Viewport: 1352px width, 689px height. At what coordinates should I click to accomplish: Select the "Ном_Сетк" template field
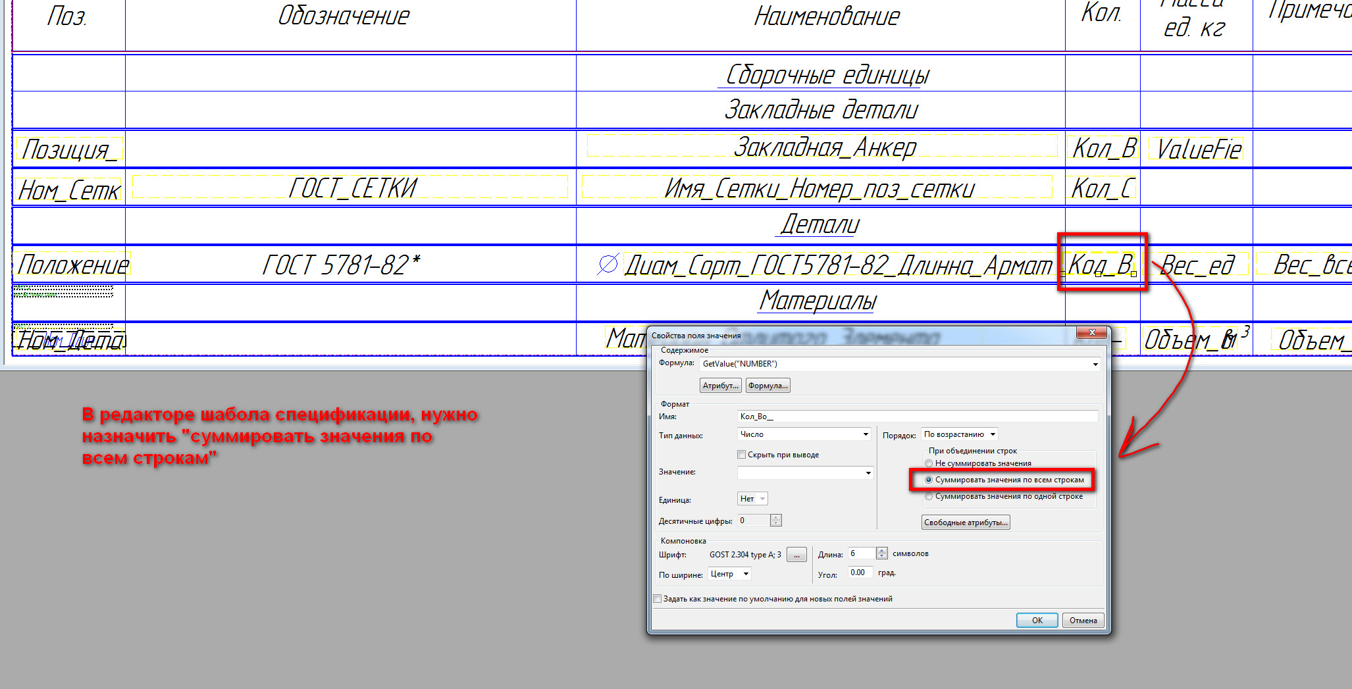tap(69, 190)
